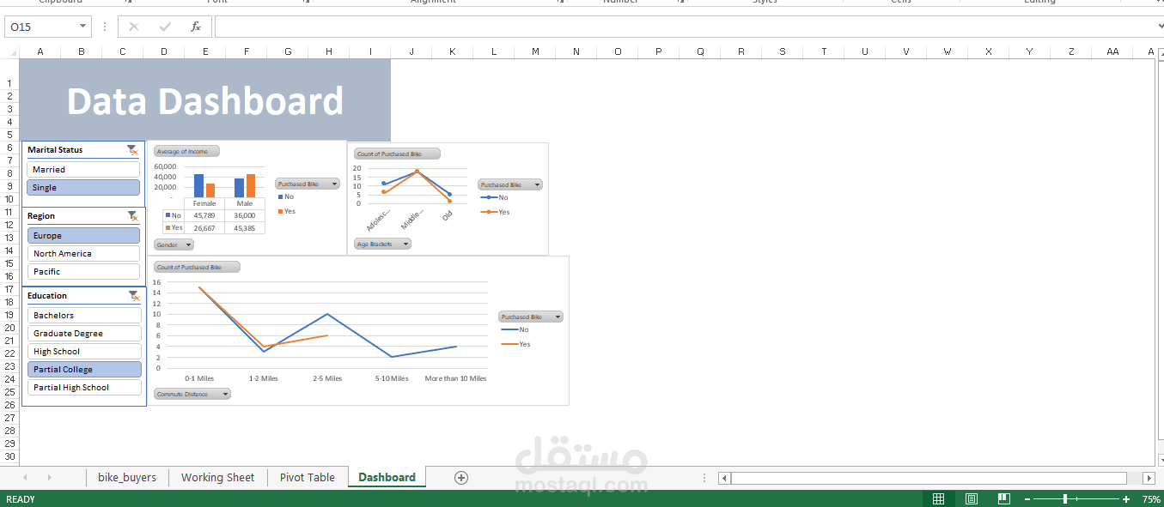Clear filter on Region slicer
Image resolution: width=1164 pixels, height=507 pixels.
(x=132, y=216)
